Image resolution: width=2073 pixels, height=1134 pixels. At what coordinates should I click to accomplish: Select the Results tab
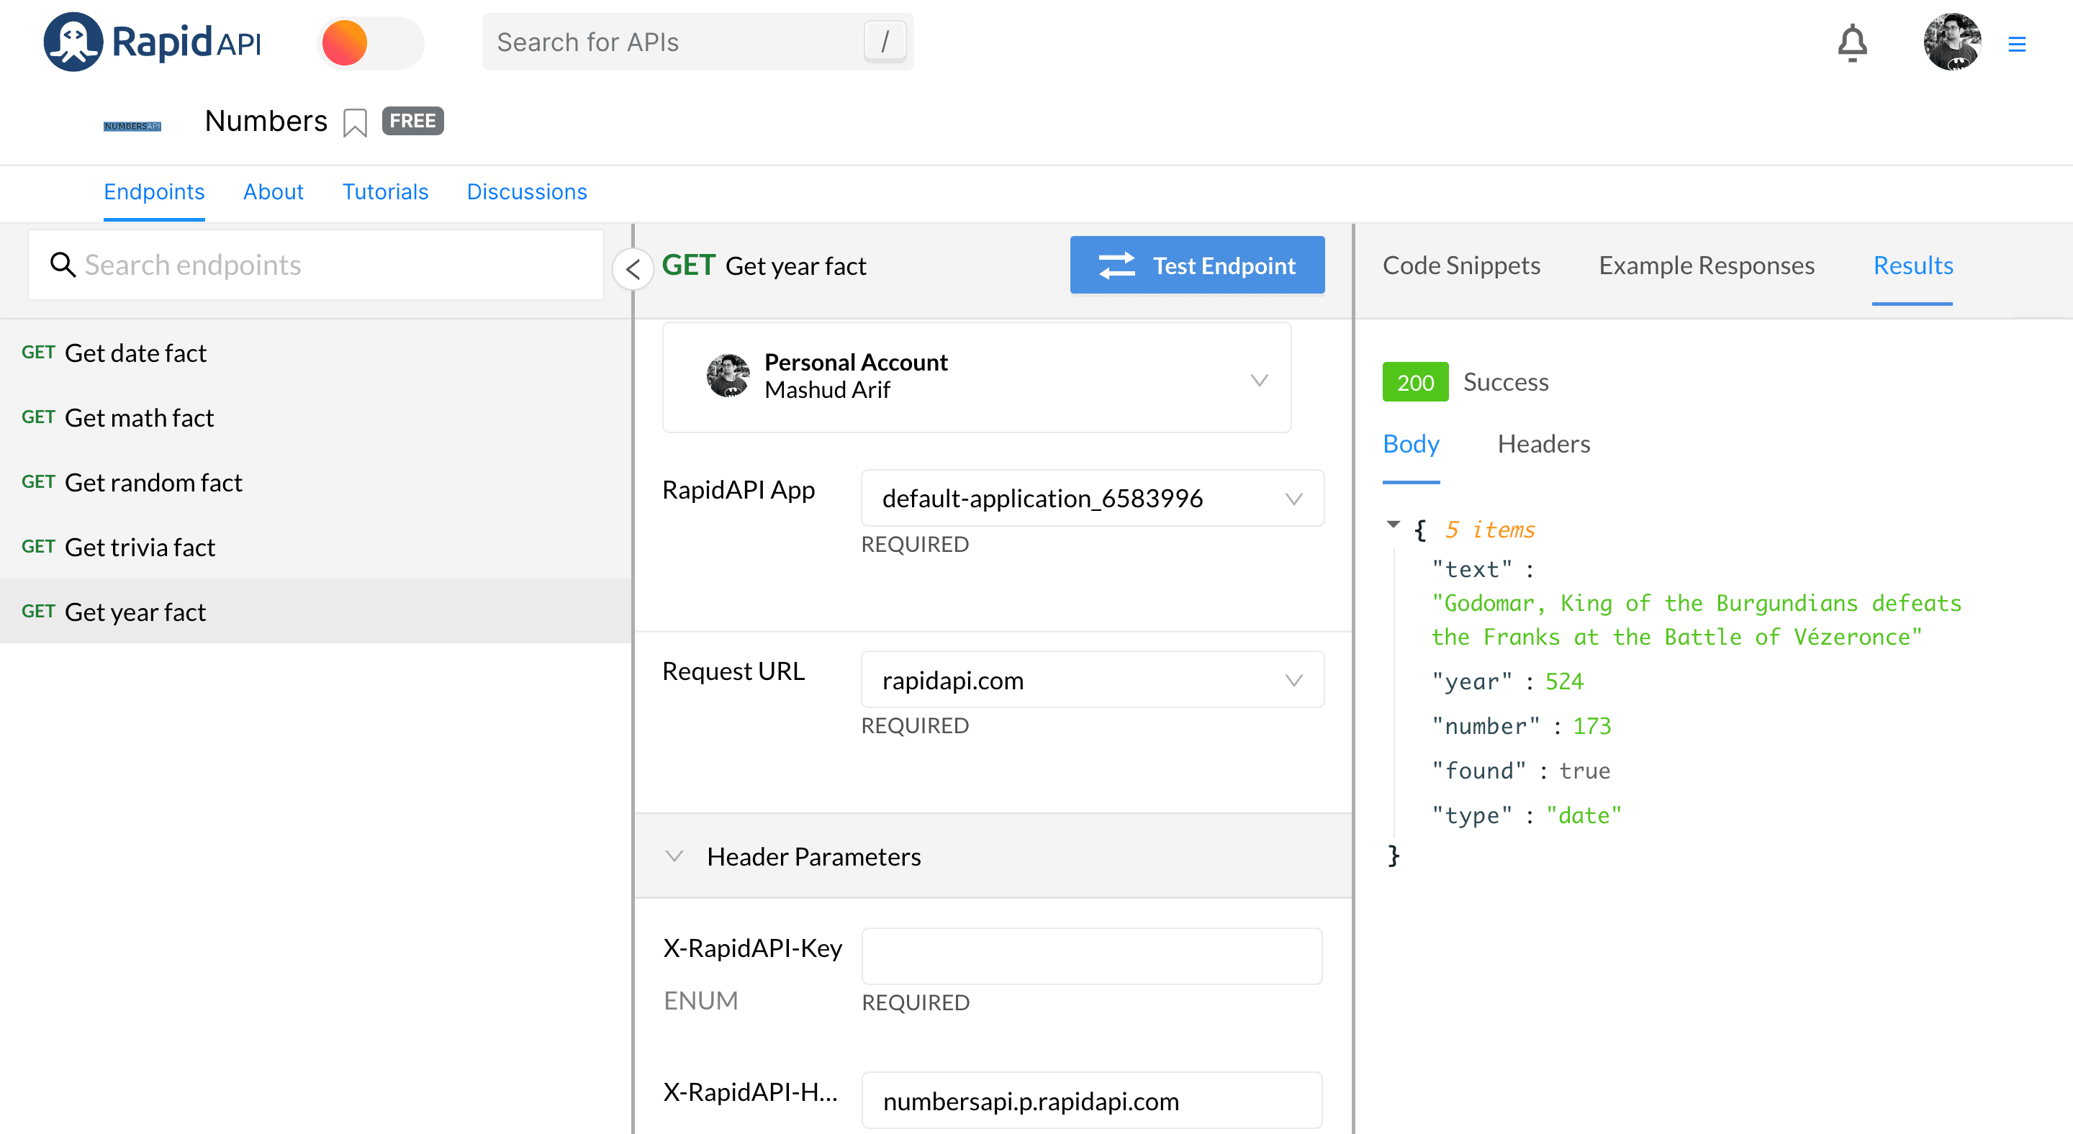pos(1913,265)
